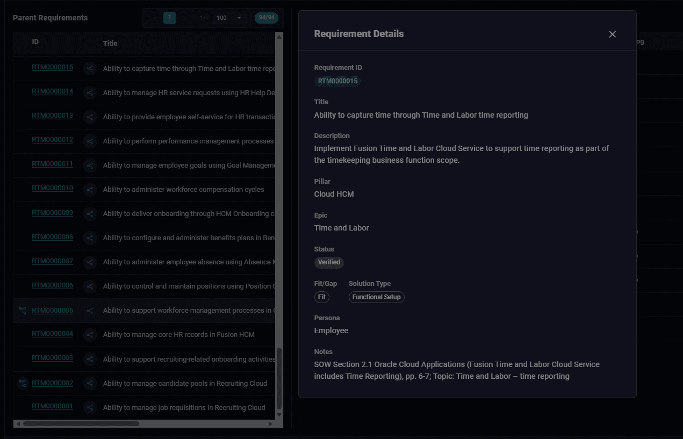Click 'Ability to administer workforce compensation cycles' title
The height and width of the screenshot is (439, 683).
(x=184, y=190)
